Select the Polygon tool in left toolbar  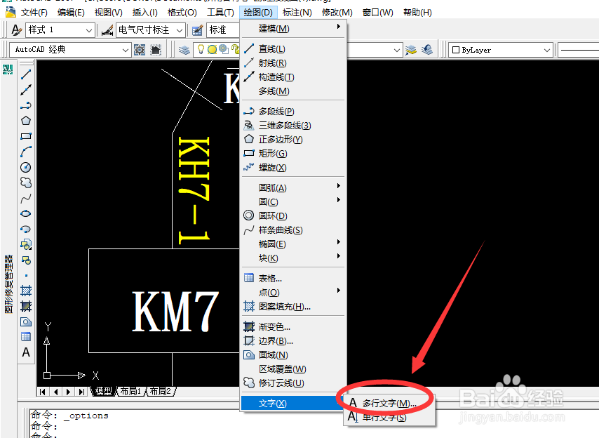[26, 121]
